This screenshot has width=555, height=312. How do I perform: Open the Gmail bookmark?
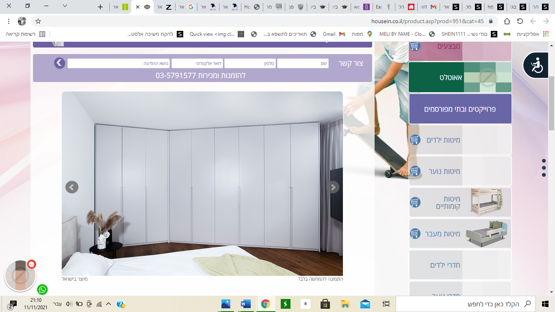point(334,34)
